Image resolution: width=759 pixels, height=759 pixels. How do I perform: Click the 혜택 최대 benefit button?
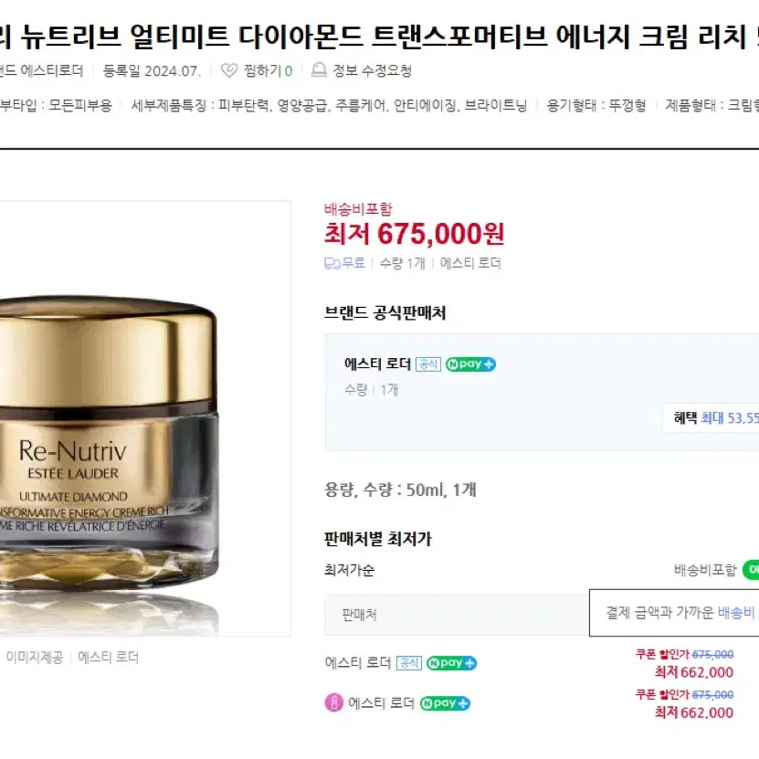pos(711,417)
